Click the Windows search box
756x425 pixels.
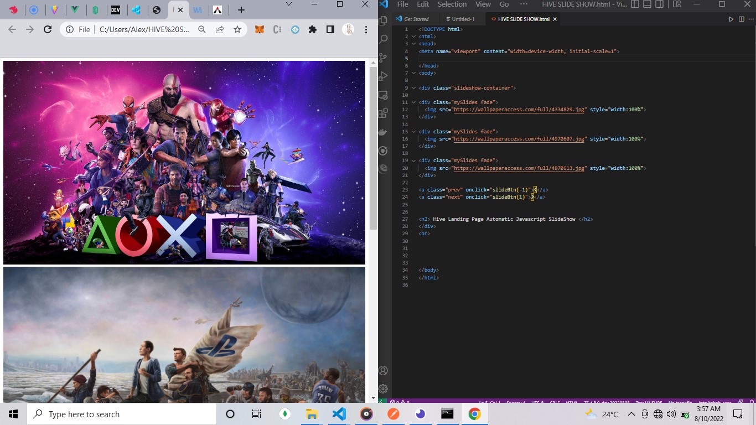(122, 414)
